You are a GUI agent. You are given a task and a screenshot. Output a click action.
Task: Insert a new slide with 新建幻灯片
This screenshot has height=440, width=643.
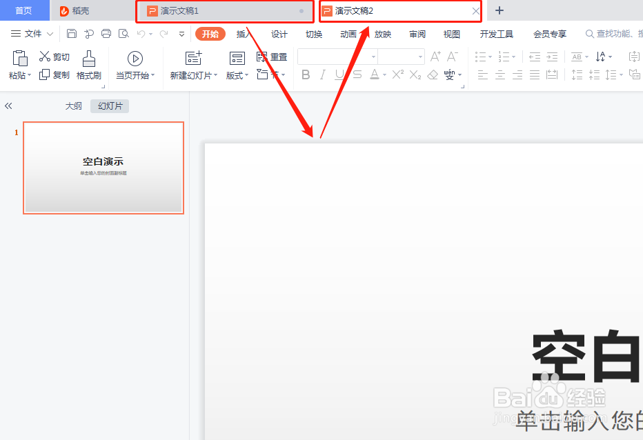190,66
